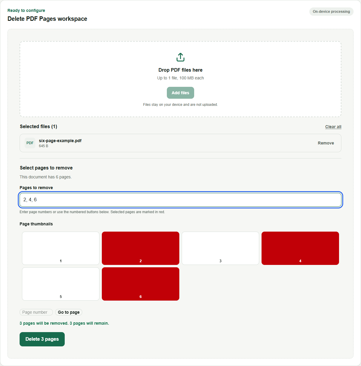The height and width of the screenshot is (366, 361).
Task: Click the "Selected files (1)" heading
Action: [x=39, y=126]
